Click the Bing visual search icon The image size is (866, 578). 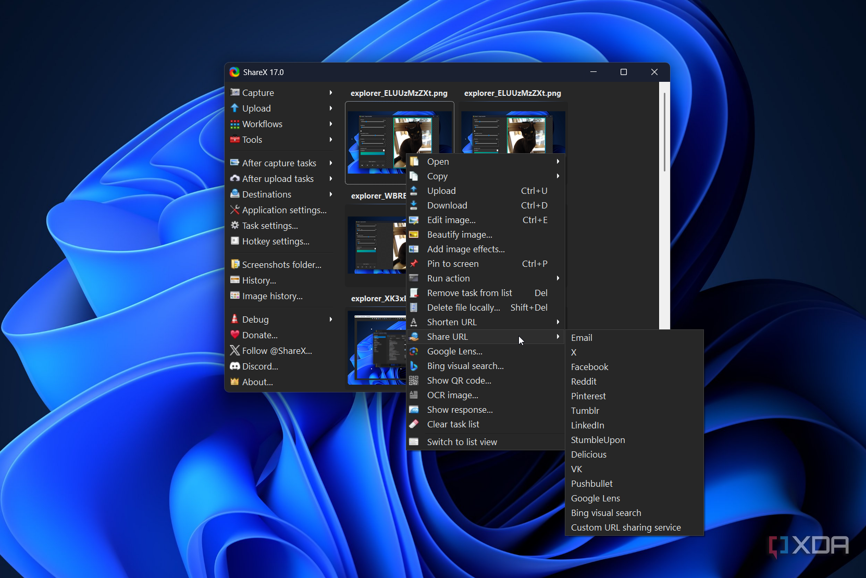pyautogui.click(x=415, y=366)
